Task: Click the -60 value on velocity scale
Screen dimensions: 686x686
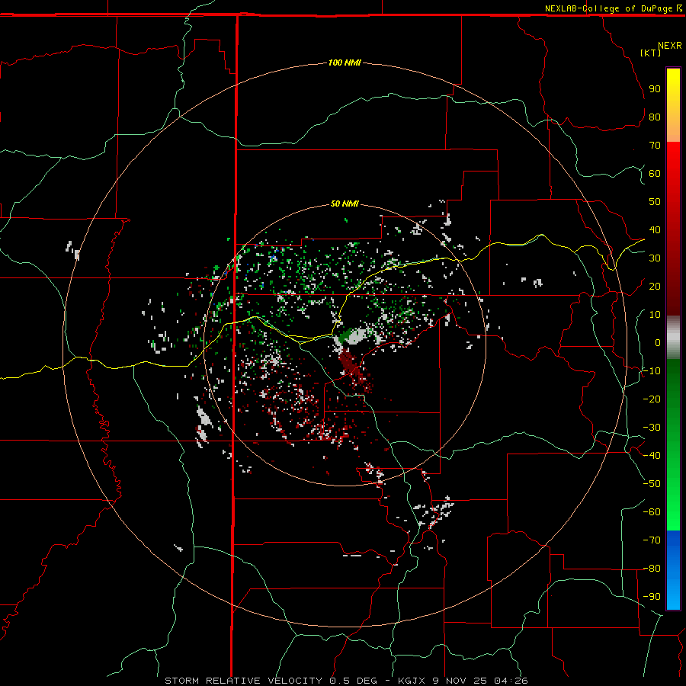Action: click(x=652, y=512)
